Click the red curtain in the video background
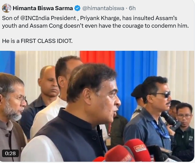Screen dimensions: 195x163 click(x=98, y=59)
